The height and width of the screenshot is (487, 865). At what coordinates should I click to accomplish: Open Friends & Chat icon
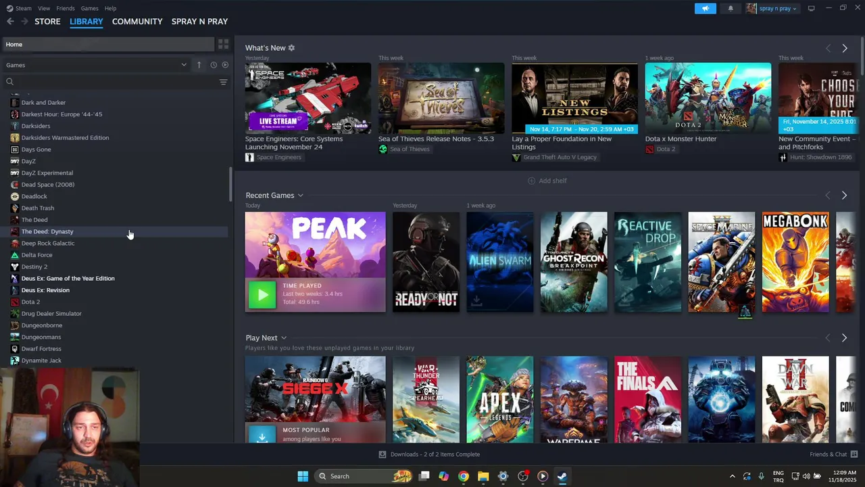(854, 454)
